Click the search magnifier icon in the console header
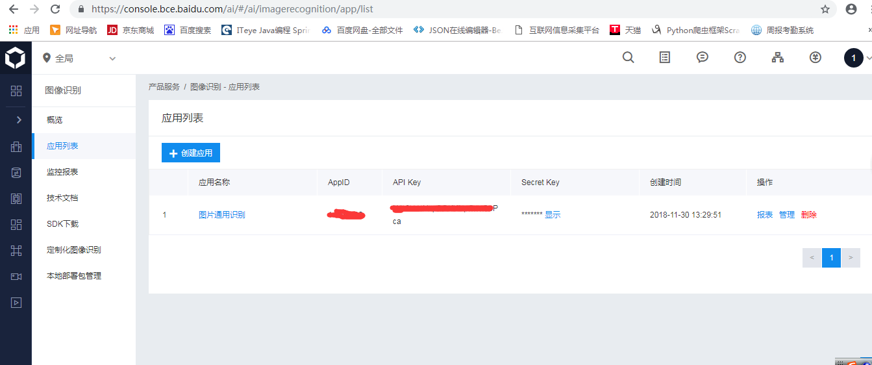The height and width of the screenshot is (365, 872). pyautogui.click(x=628, y=57)
